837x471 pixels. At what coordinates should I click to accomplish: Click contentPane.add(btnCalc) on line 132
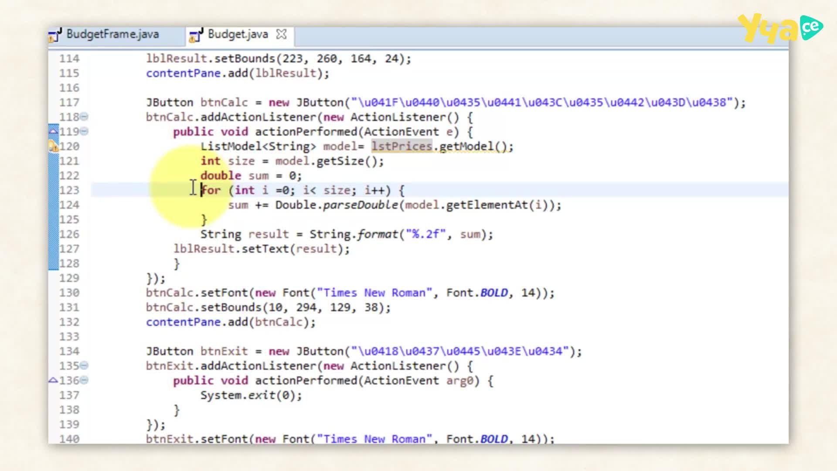(231, 322)
